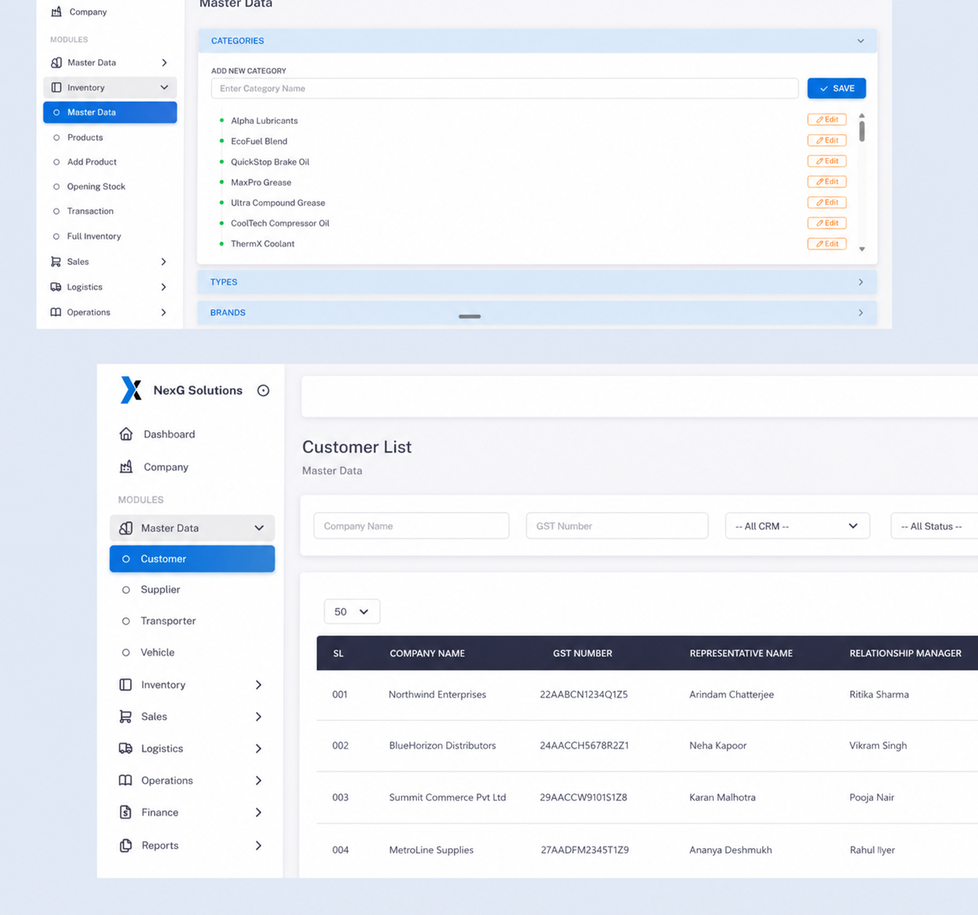The height and width of the screenshot is (915, 978).
Task: Open the All CRM dropdown
Action: [x=798, y=526]
